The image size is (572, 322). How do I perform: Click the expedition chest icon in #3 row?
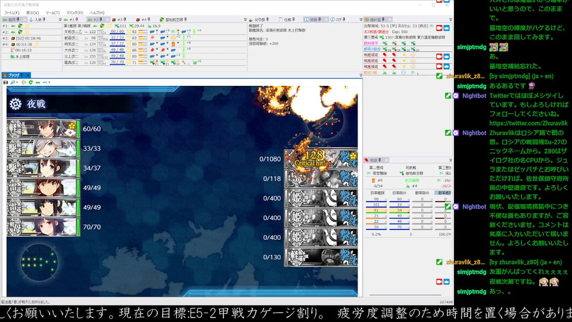(13, 38)
